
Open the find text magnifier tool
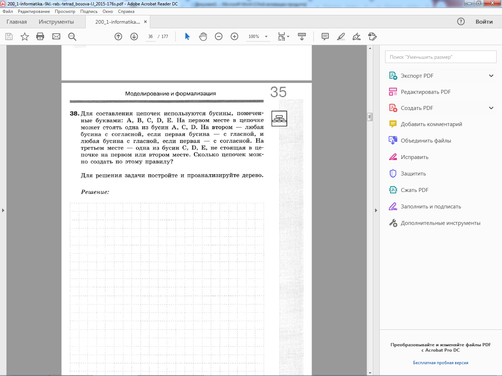coord(72,37)
